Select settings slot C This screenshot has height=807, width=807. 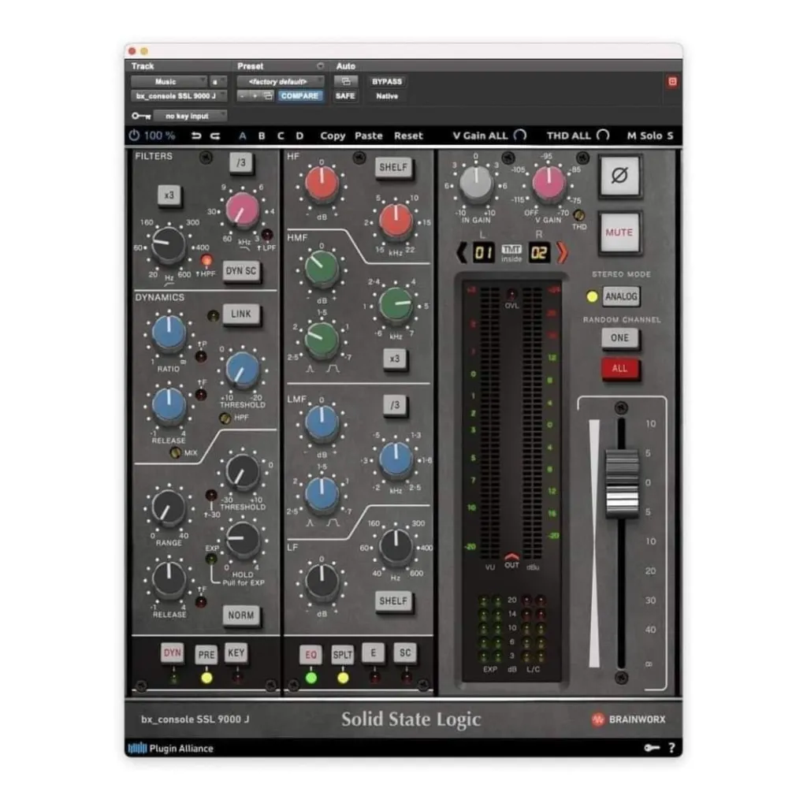pyautogui.click(x=281, y=136)
